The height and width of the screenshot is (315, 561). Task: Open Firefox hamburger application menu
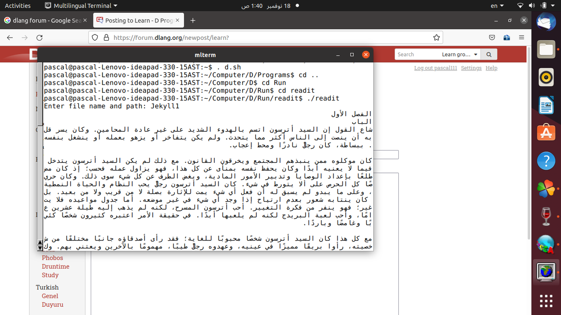point(521,38)
